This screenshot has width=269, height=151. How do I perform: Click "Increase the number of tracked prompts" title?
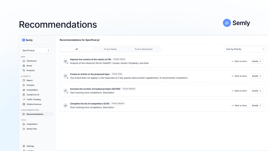click(x=95, y=89)
